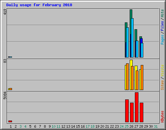
Task: Click green day 10 on the x-axis
Action: tap(53, 126)
